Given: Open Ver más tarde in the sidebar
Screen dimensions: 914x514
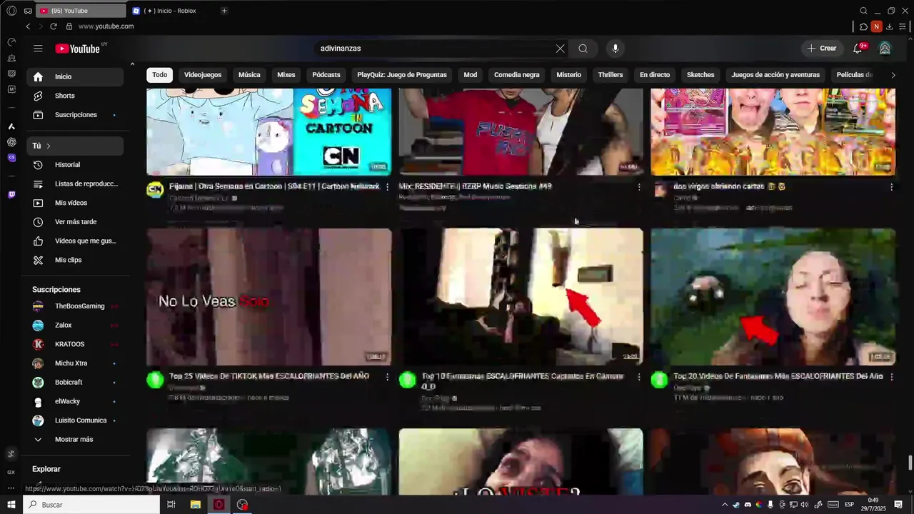Looking at the screenshot, I should 75,222.
